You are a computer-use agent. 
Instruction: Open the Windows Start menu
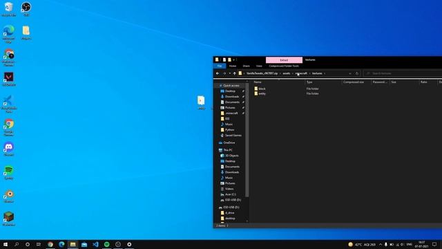[6, 244]
